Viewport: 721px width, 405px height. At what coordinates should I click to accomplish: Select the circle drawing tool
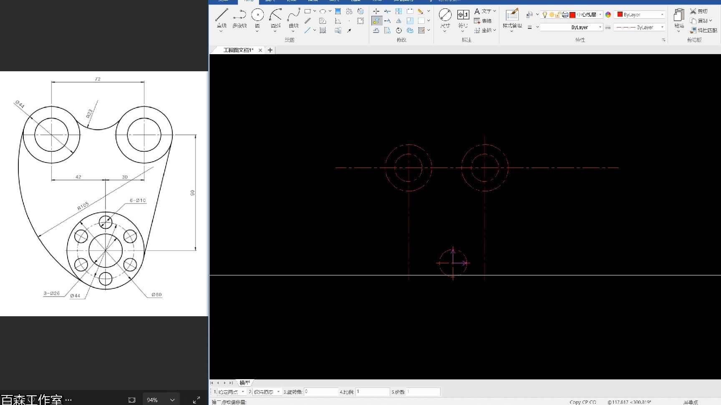257,18
